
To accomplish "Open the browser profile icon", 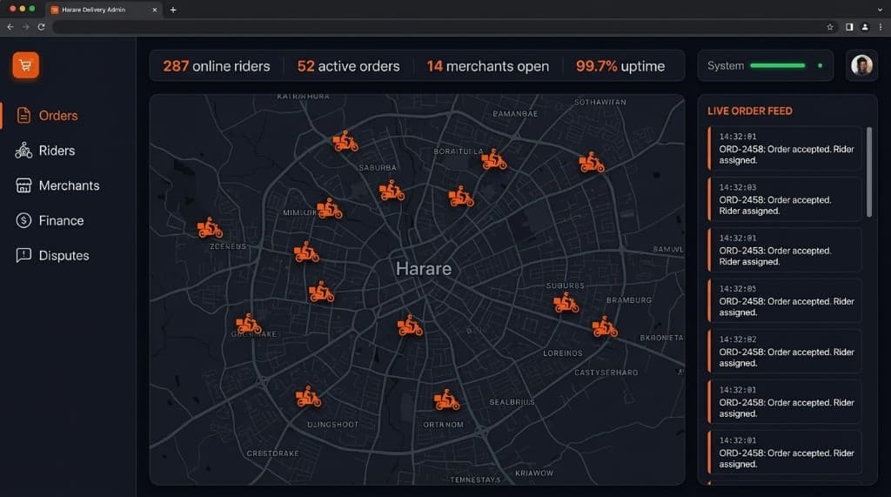I will click(865, 27).
